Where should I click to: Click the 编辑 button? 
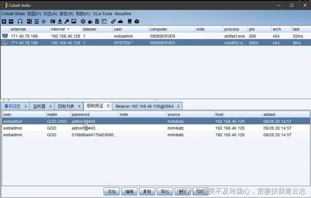pyautogui.click(x=129, y=191)
